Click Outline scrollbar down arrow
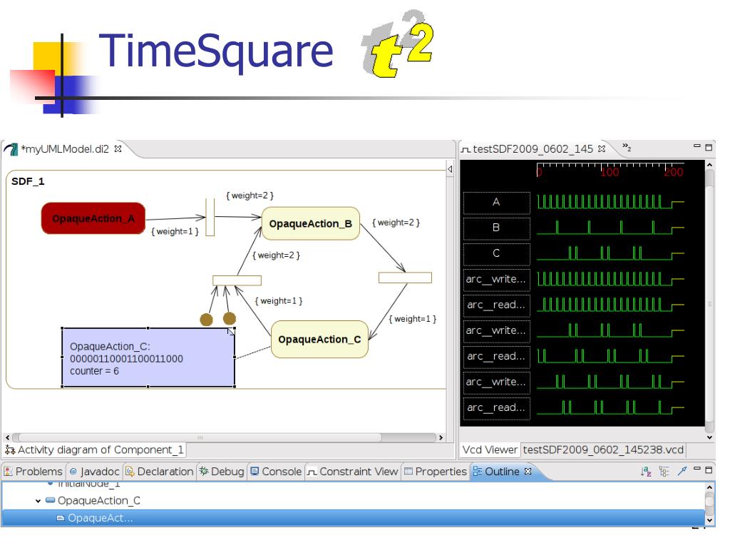Image resolution: width=730 pixels, height=548 pixels. tap(709, 520)
